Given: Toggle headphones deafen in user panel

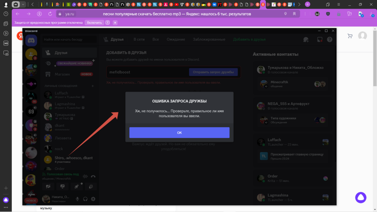Looking at the screenshot, I should pyautogui.click(x=85, y=199).
